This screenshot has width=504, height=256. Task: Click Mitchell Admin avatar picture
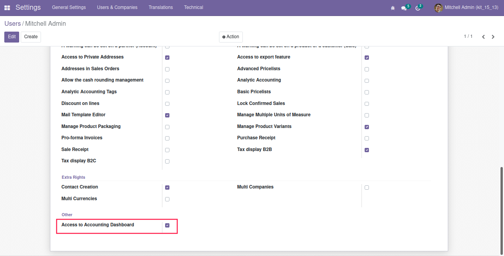click(438, 8)
